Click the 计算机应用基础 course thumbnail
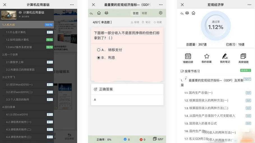This screenshot has width=255, height=143. point(9,15)
